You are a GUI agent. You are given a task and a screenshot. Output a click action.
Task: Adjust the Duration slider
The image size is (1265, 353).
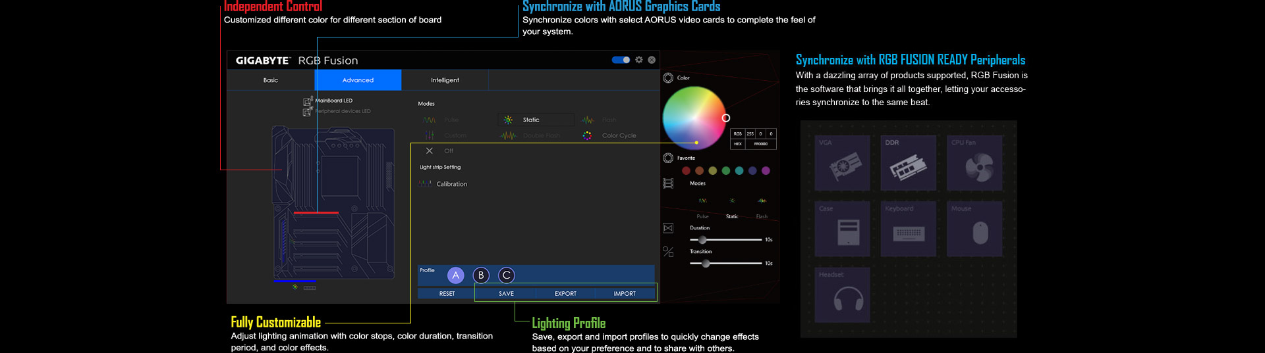click(x=726, y=240)
